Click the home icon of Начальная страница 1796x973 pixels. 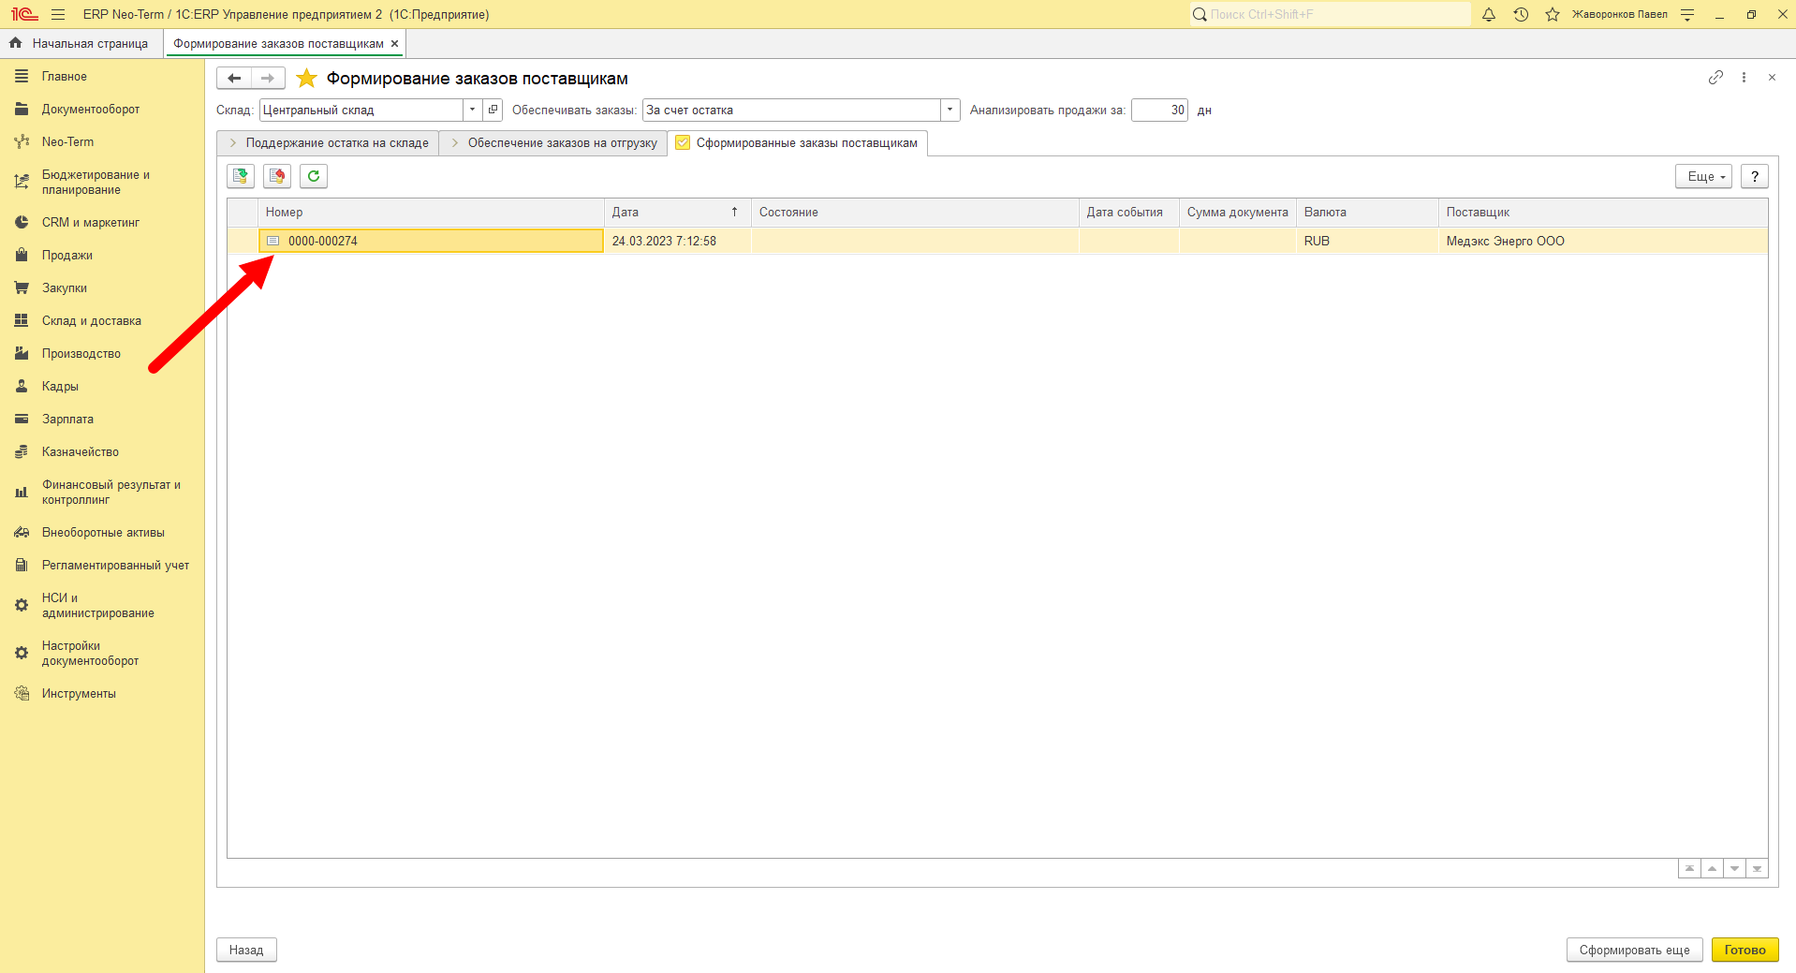point(16,43)
